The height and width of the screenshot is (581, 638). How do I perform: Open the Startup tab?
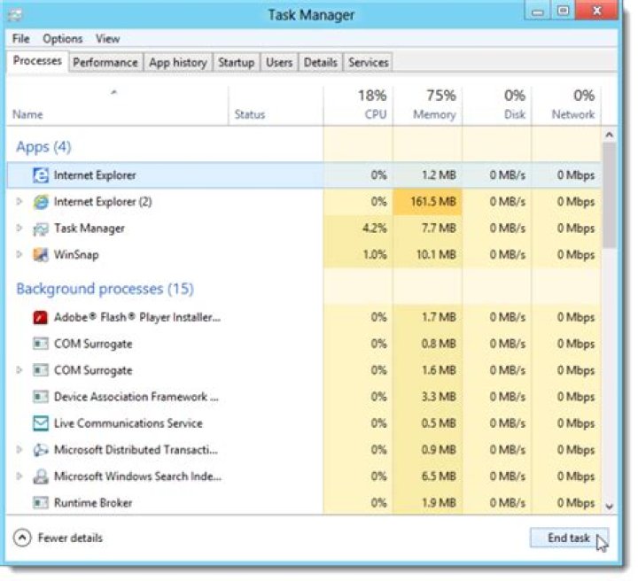point(236,63)
